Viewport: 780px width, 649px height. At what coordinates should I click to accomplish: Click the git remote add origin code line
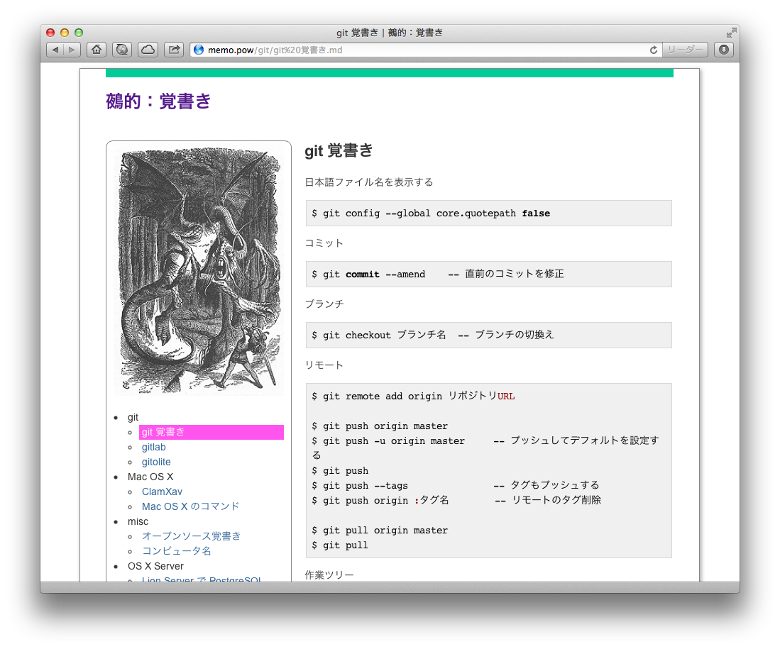413,396
